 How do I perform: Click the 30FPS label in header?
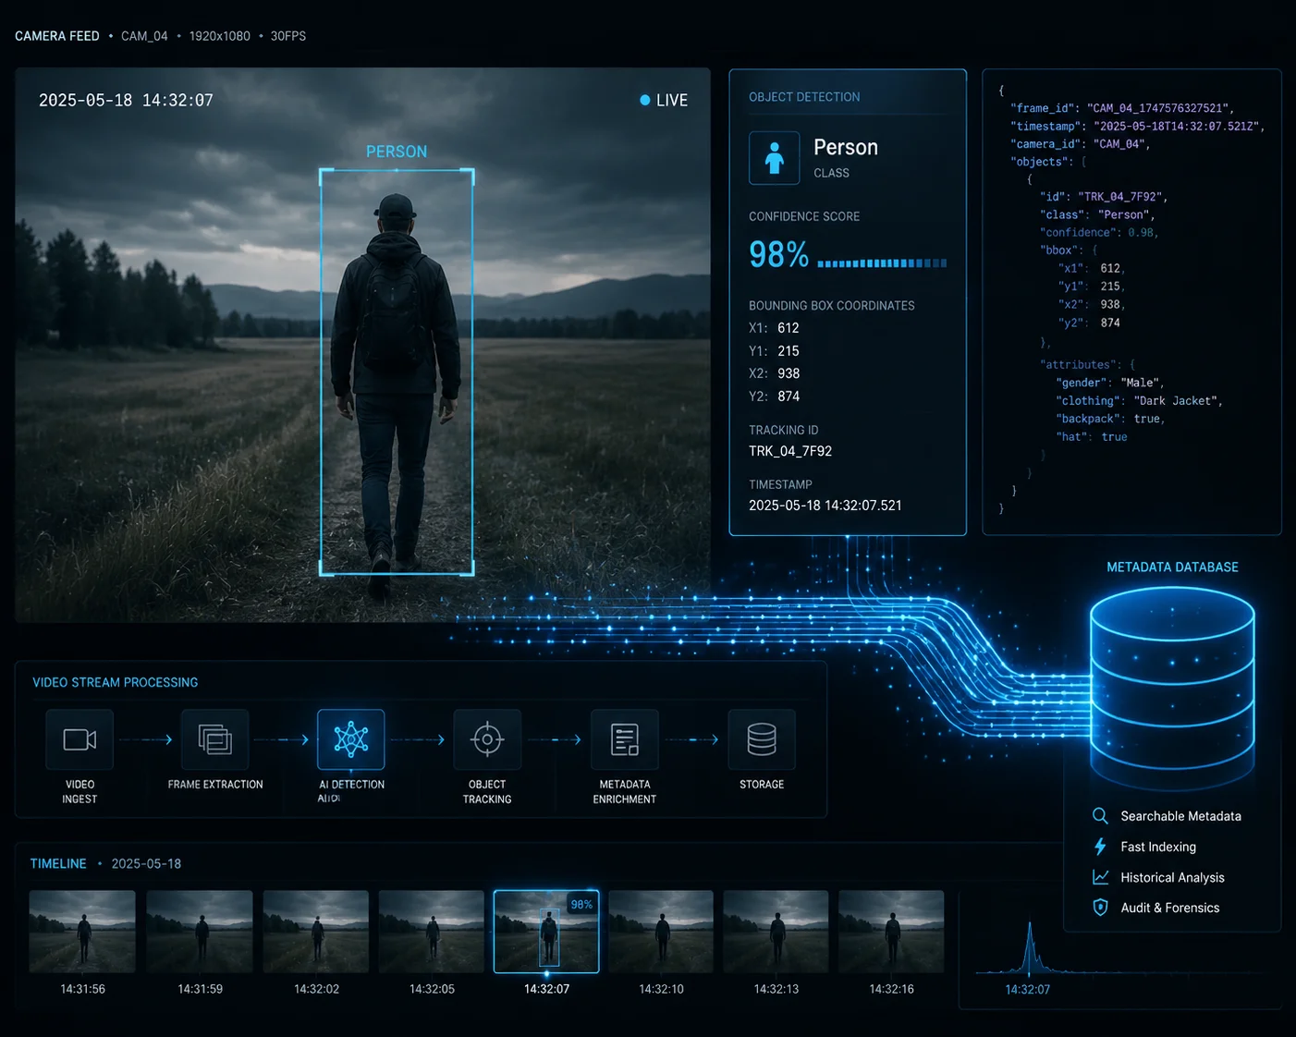tap(288, 36)
